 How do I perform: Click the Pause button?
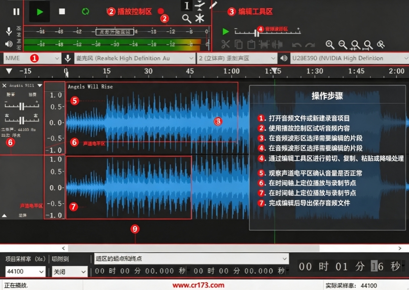click(x=16, y=12)
